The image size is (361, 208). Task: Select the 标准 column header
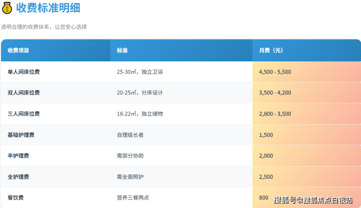point(122,50)
